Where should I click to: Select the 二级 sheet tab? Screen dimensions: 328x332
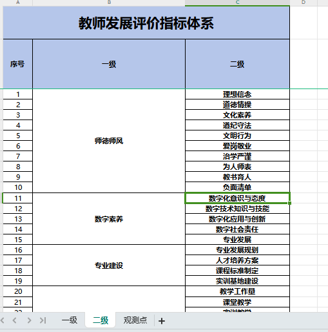pyautogui.click(x=101, y=320)
